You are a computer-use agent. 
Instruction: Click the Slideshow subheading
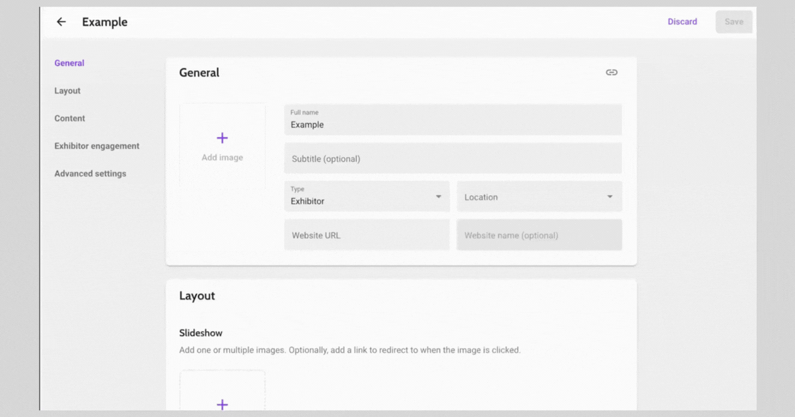[x=201, y=333]
